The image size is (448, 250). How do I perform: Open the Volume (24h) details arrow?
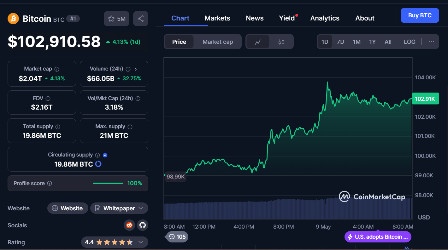(136, 69)
